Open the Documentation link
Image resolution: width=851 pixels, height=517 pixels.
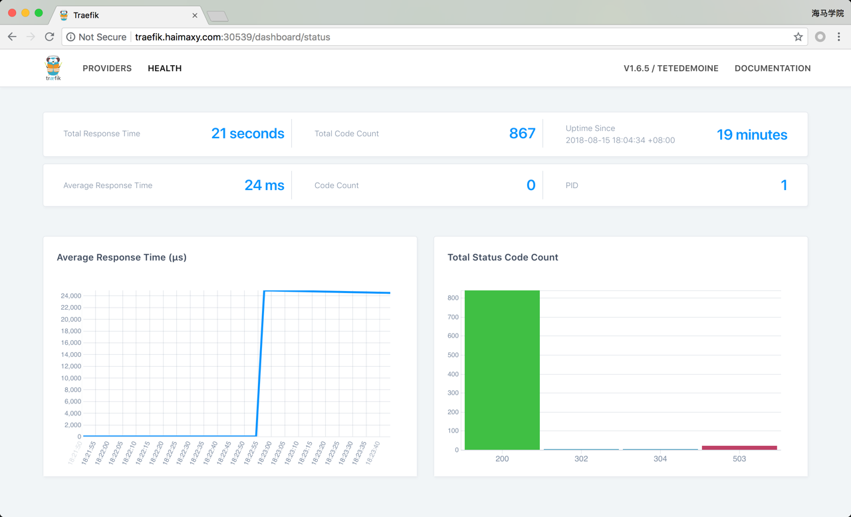(773, 68)
